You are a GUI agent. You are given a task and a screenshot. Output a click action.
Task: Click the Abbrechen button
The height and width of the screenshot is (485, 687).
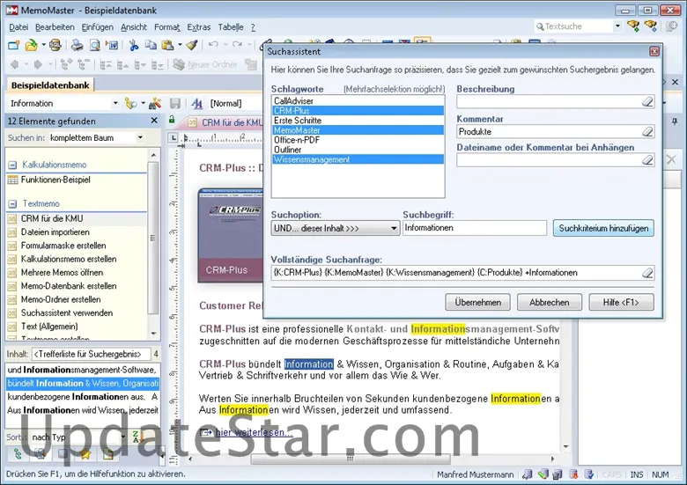[549, 302]
